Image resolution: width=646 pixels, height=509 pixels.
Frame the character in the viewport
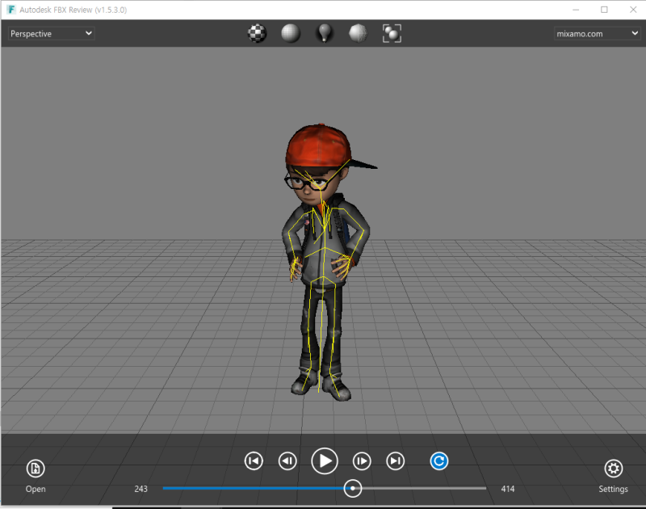[392, 33]
